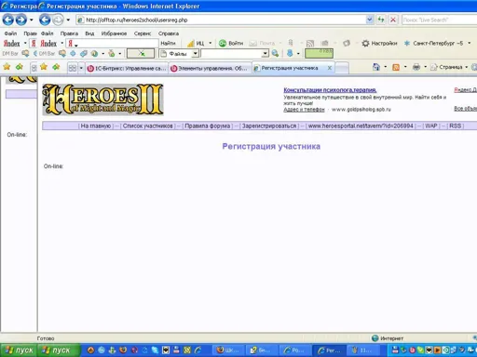This screenshot has width=477, height=357.
Task: Click the Готово status bar text
Action: [46, 338]
